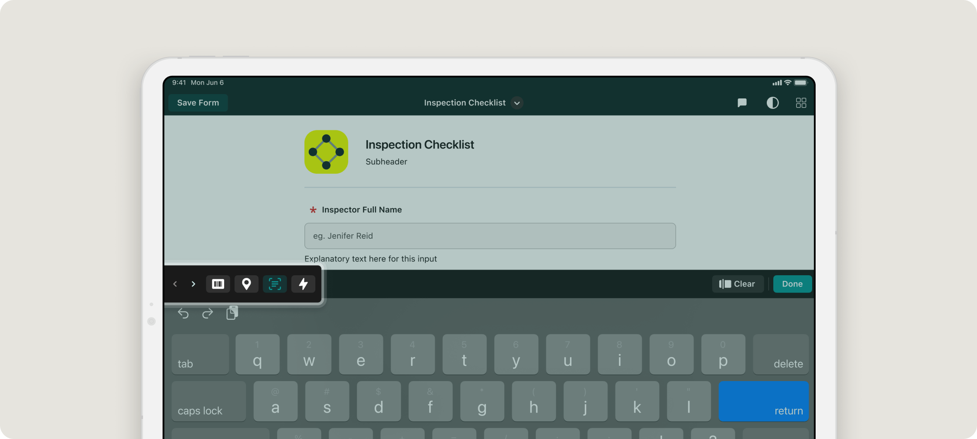Open the comments chat icon
This screenshot has width=977, height=439.
coord(742,103)
